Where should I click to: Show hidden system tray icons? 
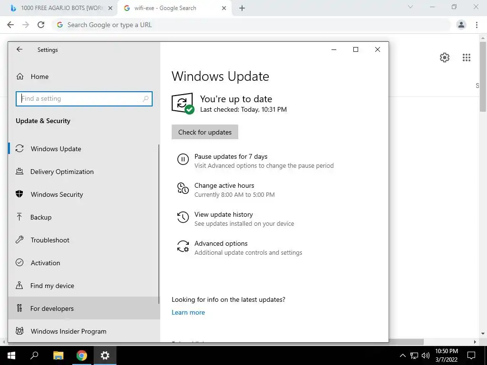(x=402, y=355)
